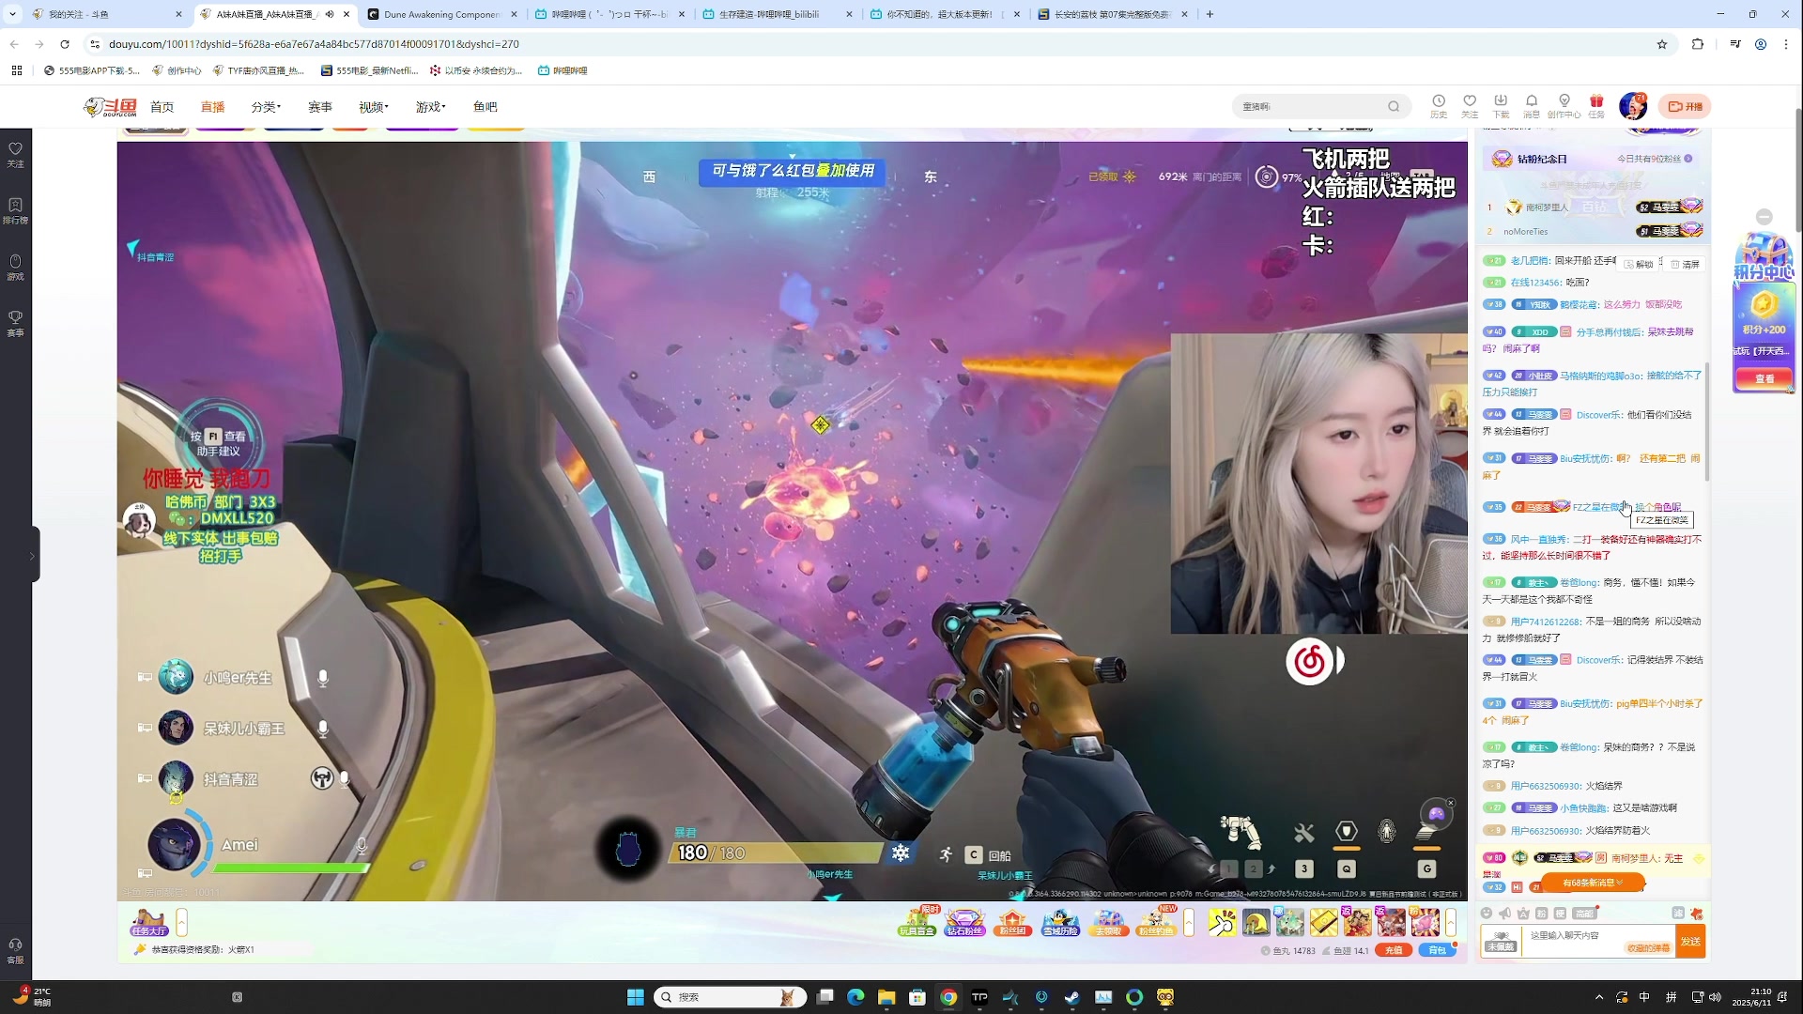Open Steam from taskbar

click(x=1072, y=997)
